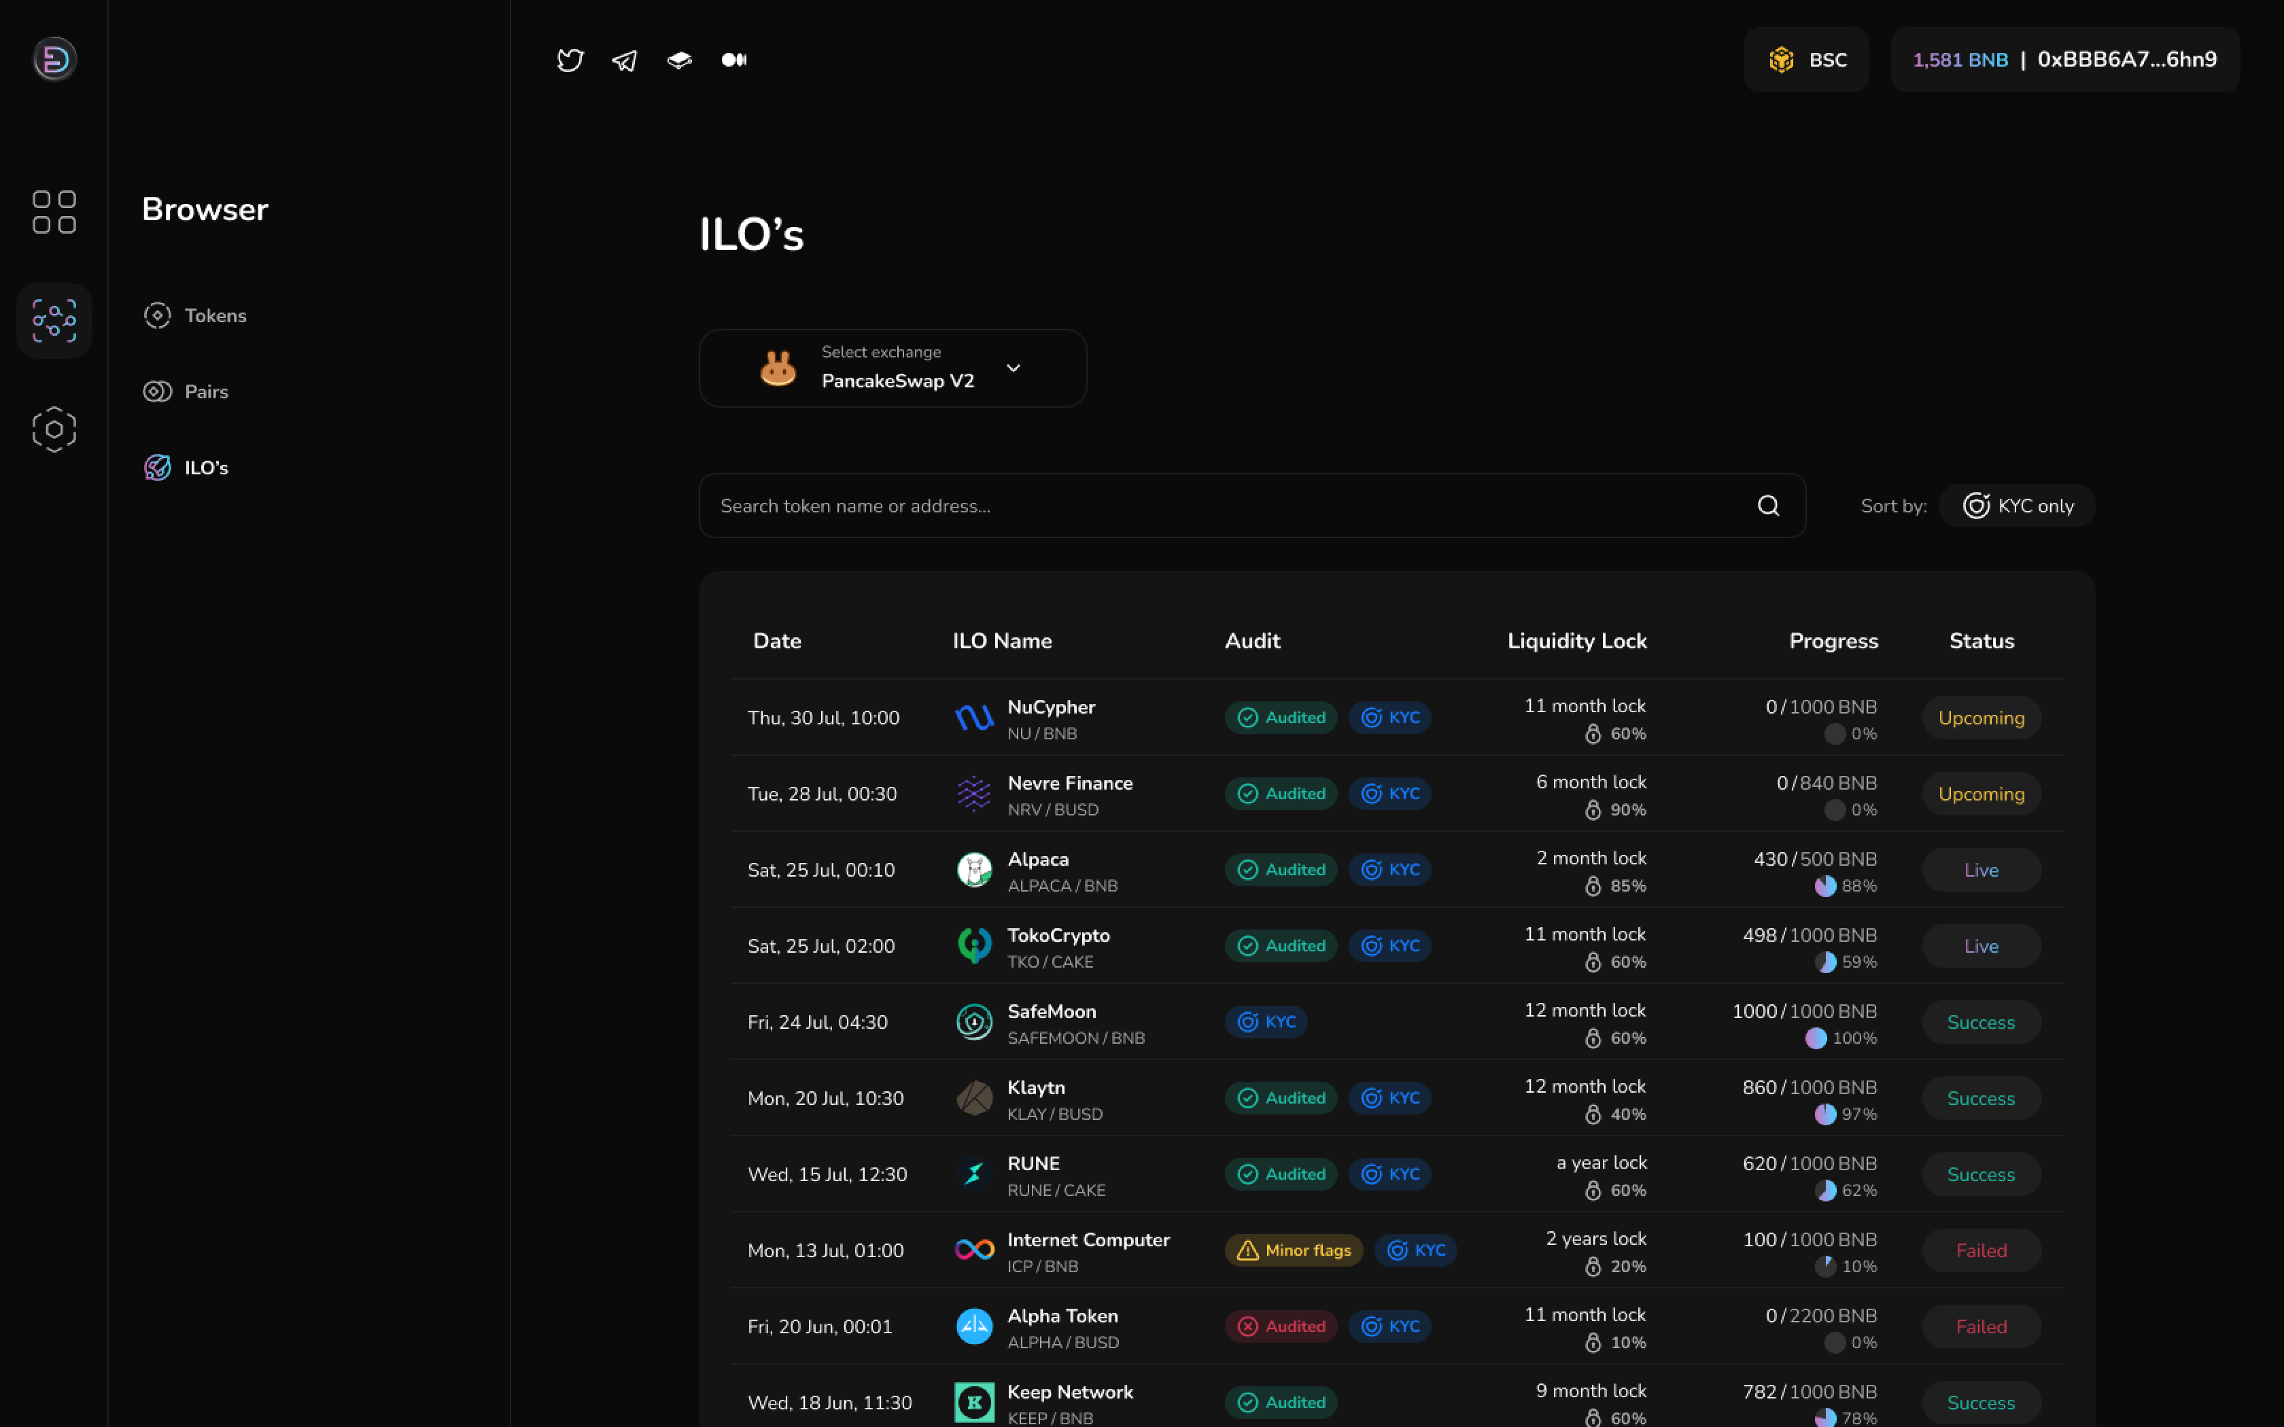
Task: Click the Failed status on Alpha Token row
Action: pyautogui.click(x=1981, y=1327)
